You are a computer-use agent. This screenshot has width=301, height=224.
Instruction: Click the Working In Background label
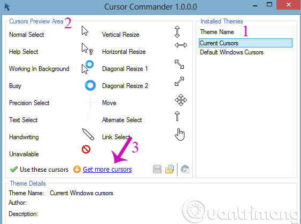pos(39,69)
